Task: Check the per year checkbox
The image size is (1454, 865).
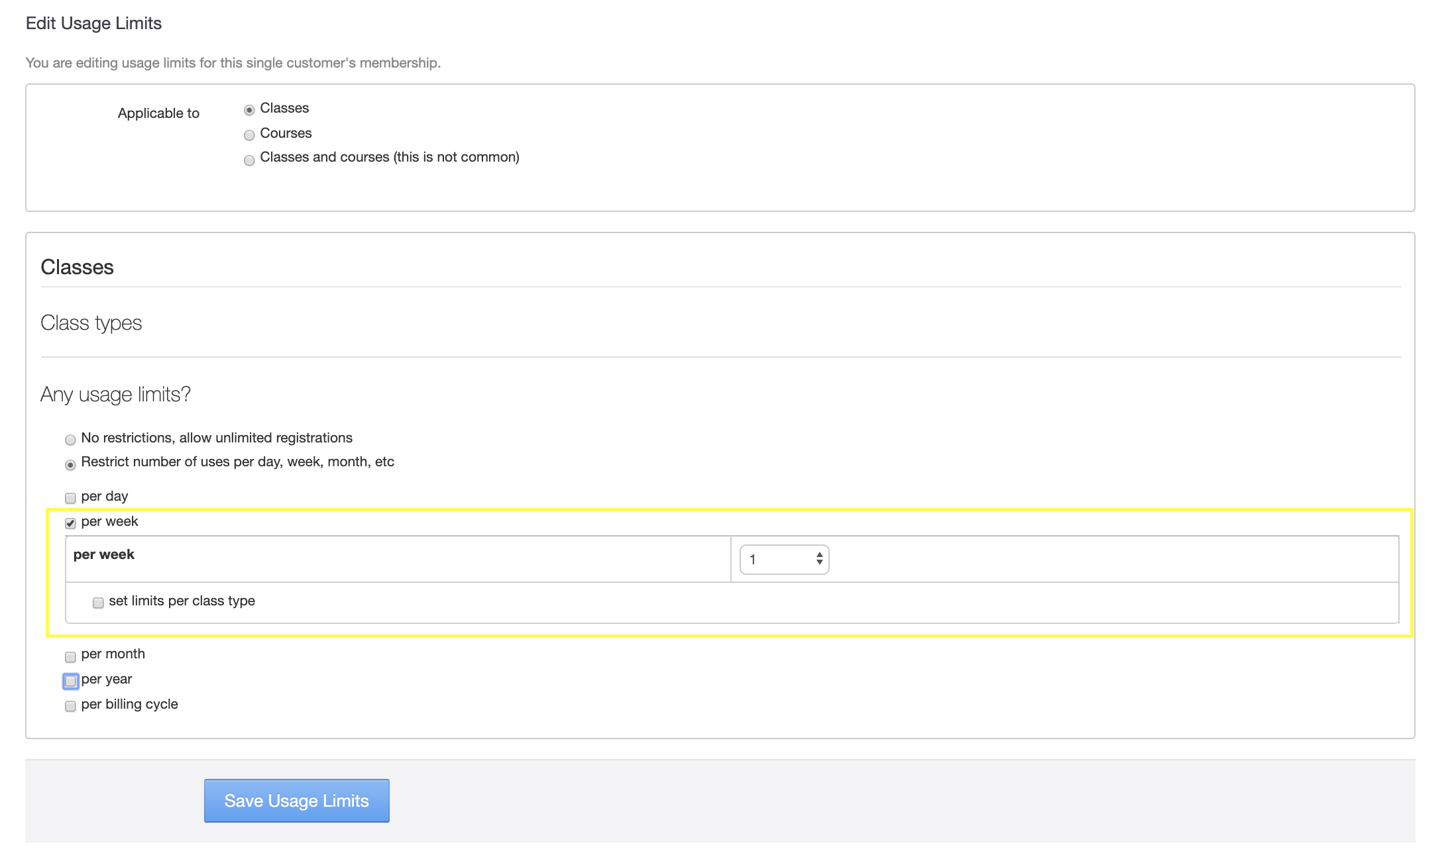Action: pos(70,681)
